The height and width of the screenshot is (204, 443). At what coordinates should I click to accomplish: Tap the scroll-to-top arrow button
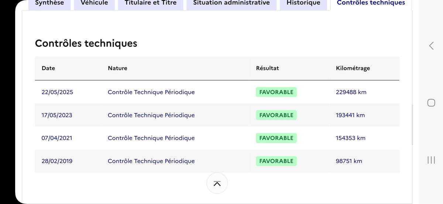217,183
